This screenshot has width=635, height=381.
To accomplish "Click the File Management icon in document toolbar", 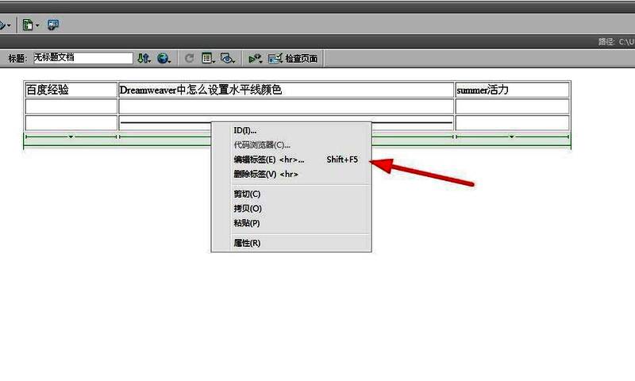I will [x=144, y=58].
